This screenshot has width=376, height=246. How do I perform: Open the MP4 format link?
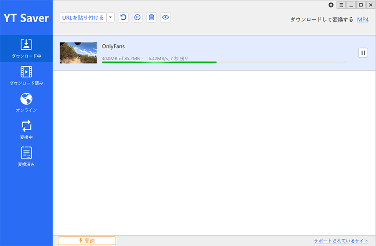[x=362, y=20]
